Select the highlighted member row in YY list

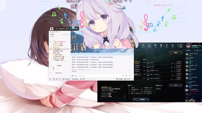pyautogui.click(x=60, y=49)
